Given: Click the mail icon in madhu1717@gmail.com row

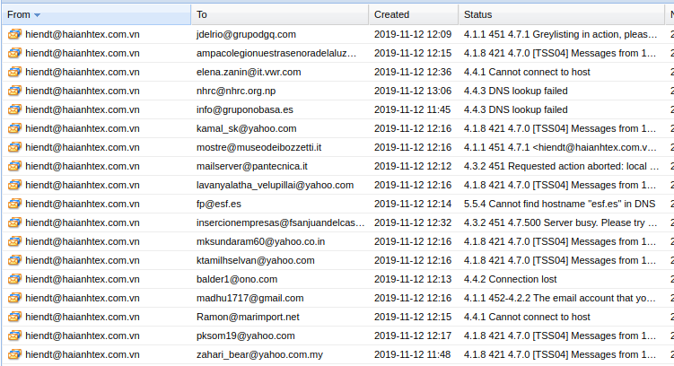Looking at the screenshot, I should click(x=14, y=298).
